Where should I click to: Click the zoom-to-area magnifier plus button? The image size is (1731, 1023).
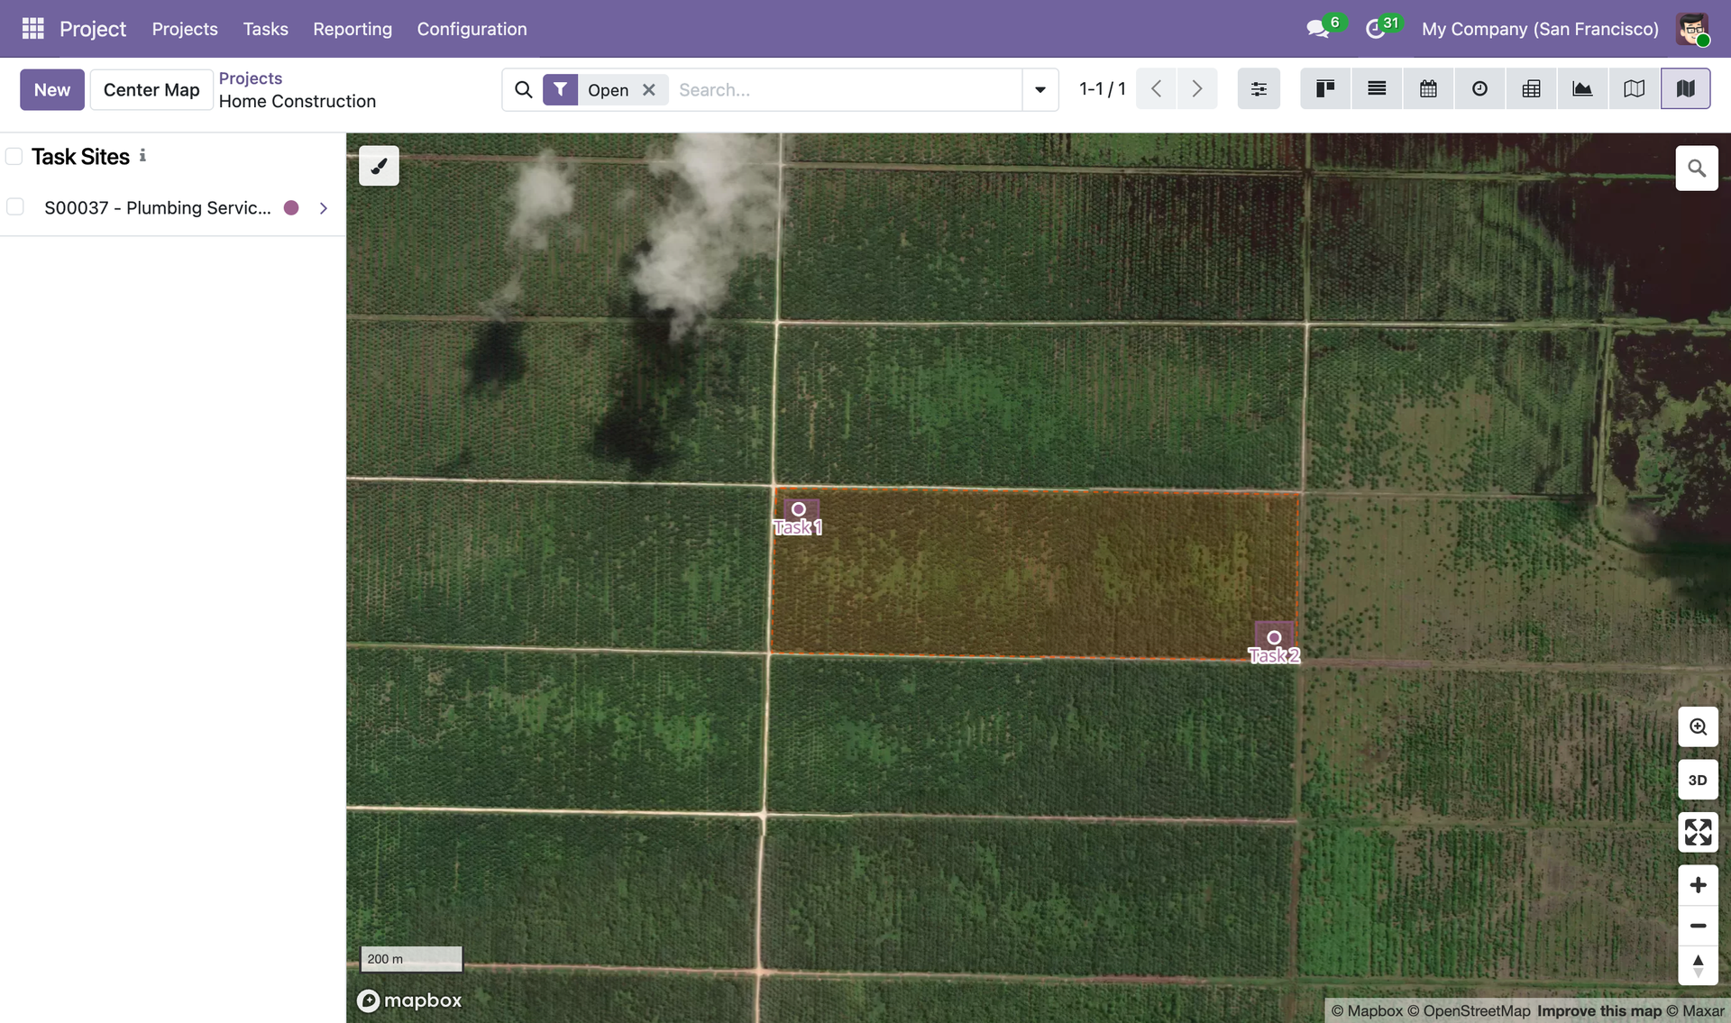tap(1698, 726)
